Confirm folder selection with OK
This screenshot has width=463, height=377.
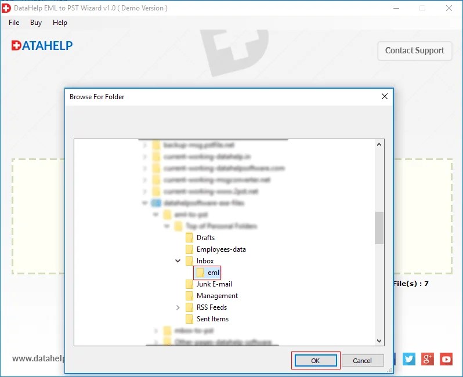[x=316, y=360]
